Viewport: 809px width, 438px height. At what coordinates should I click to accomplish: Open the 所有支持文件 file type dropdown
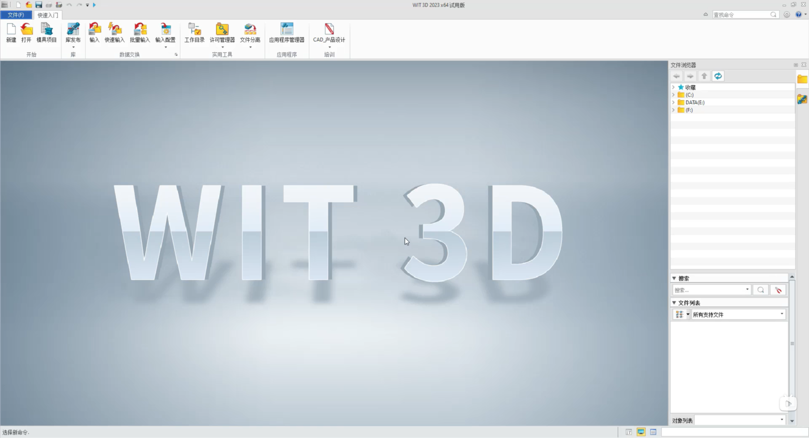coord(782,314)
